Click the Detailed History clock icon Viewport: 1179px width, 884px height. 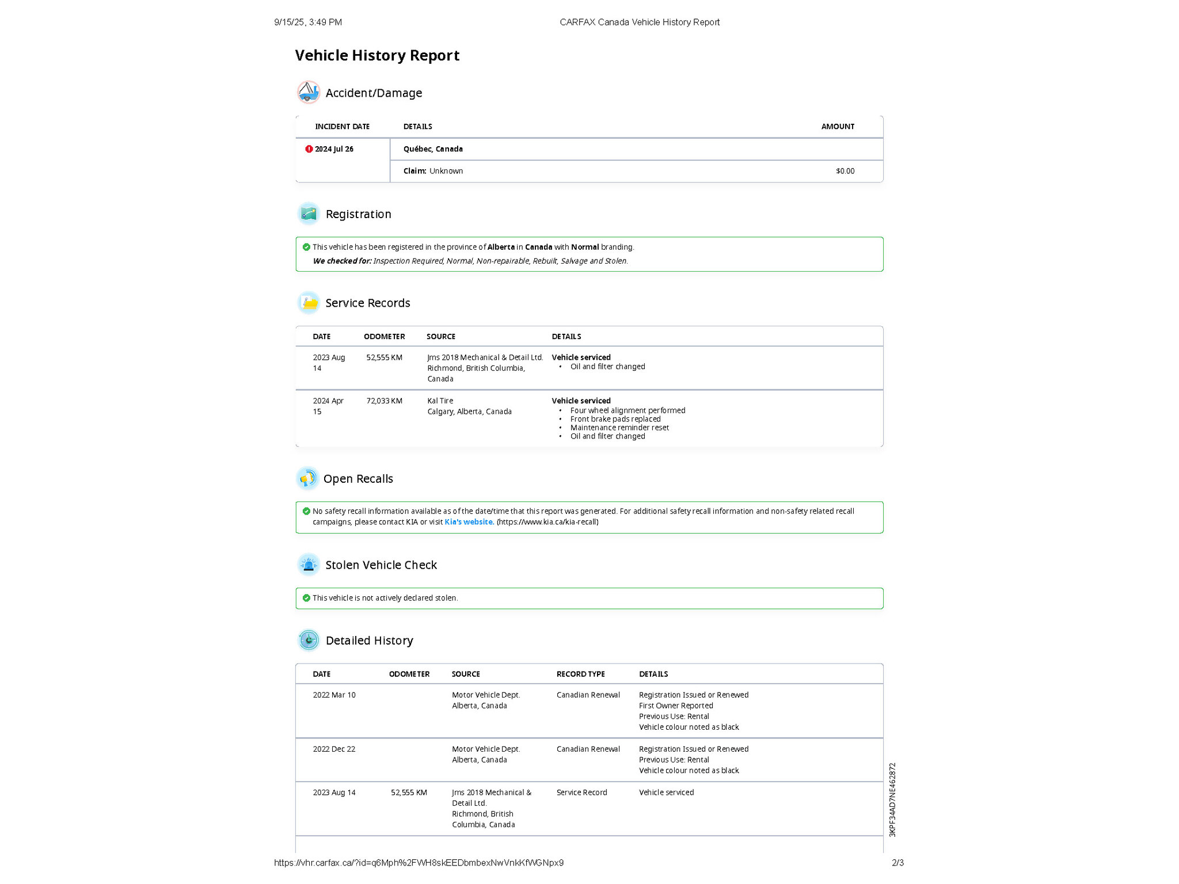[x=309, y=640]
